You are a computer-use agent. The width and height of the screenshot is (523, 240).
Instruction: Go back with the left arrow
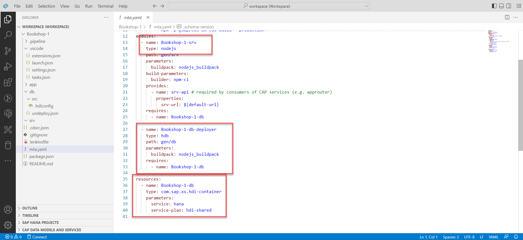155,6
